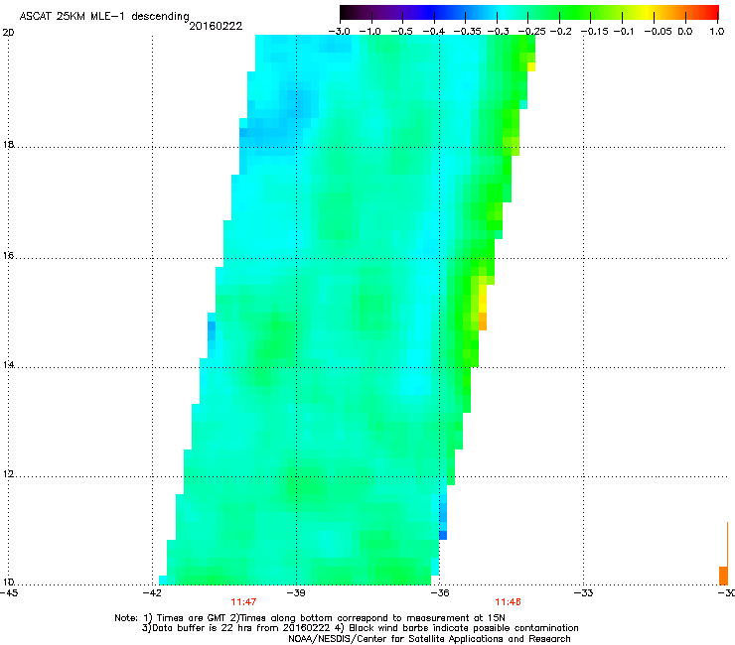Click latitude axis label '16'
Screen dimensions: 735x645
coord(8,256)
